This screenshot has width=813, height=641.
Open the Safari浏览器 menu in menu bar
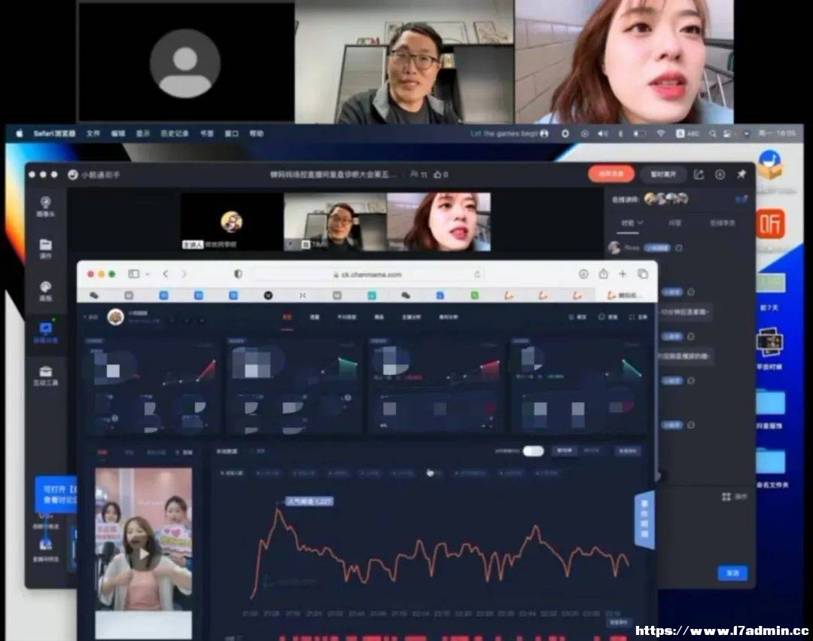pyautogui.click(x=54, y=133)
